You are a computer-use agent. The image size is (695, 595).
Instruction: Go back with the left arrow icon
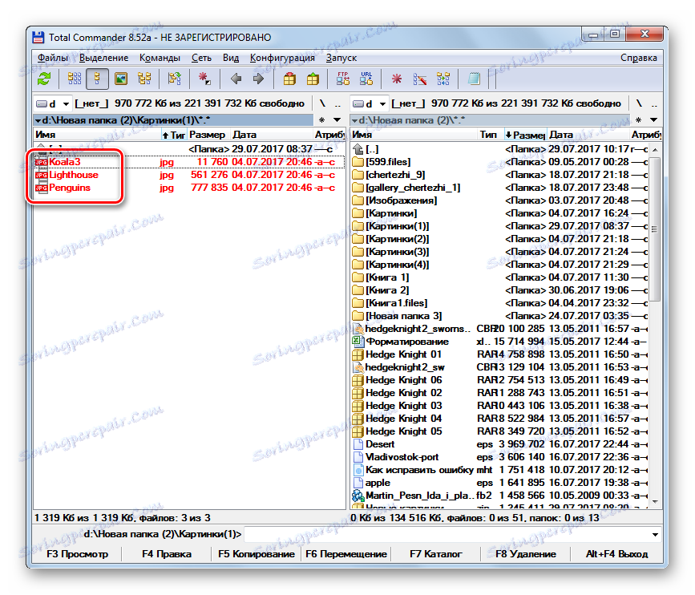pyautogui.click(x=236, y=79)
